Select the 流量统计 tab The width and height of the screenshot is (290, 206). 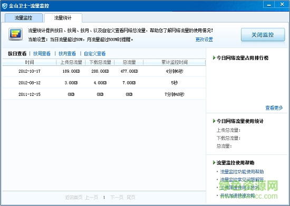(63, 18)
